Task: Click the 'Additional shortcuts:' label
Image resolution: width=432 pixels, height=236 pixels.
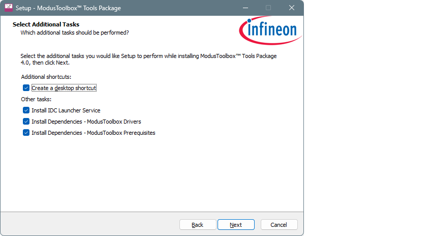Action: click(46, 77)
